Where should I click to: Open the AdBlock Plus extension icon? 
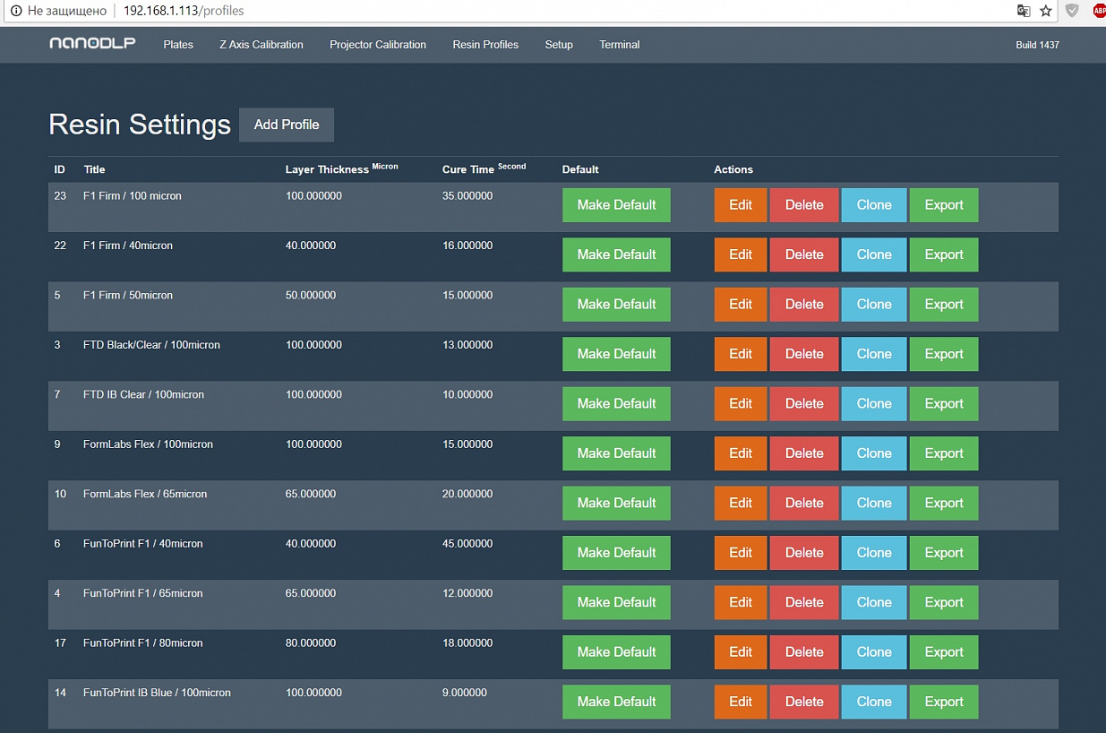coord(1099,11)
